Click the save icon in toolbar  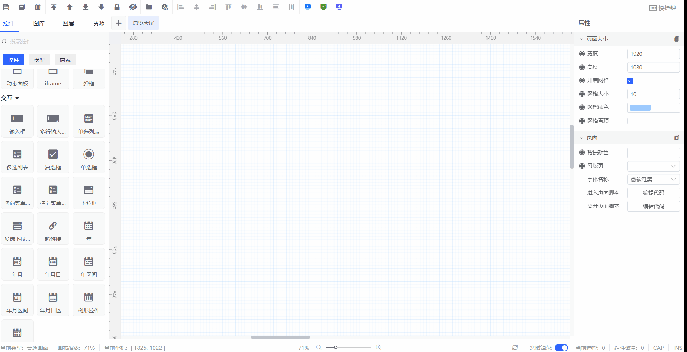(x=6, y=7)
